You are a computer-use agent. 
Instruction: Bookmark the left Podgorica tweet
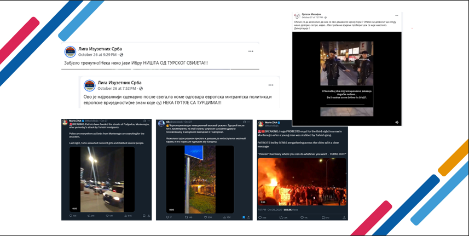pyautogui.click(x=144, y=216)
